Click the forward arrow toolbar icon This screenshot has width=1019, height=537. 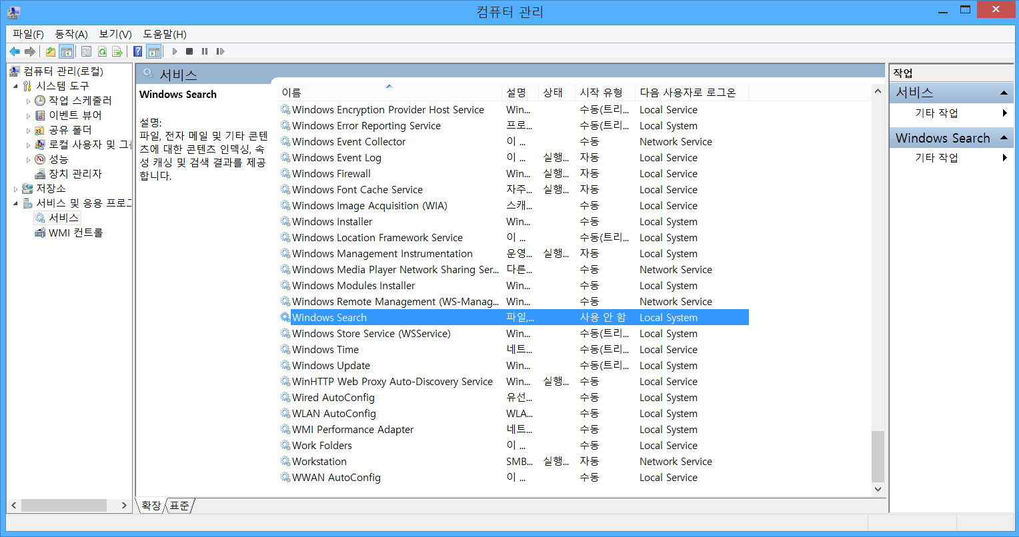(x=29, y=51)
